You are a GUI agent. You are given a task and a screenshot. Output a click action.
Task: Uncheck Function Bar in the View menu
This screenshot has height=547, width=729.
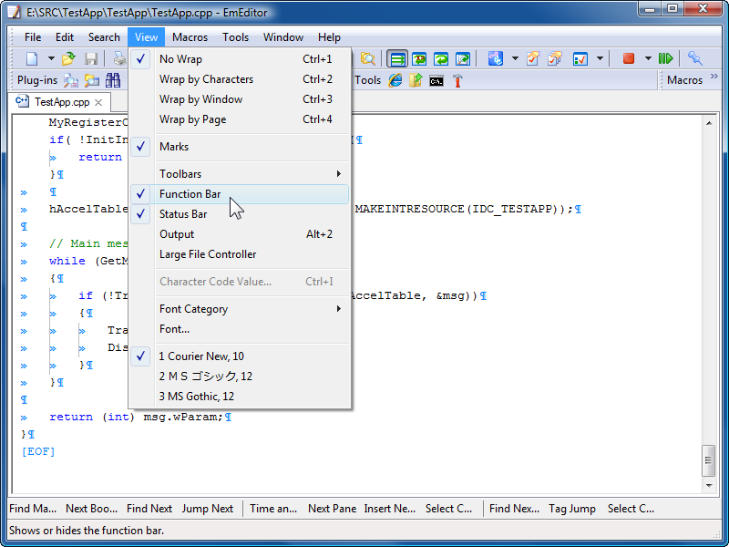[240, 194]
